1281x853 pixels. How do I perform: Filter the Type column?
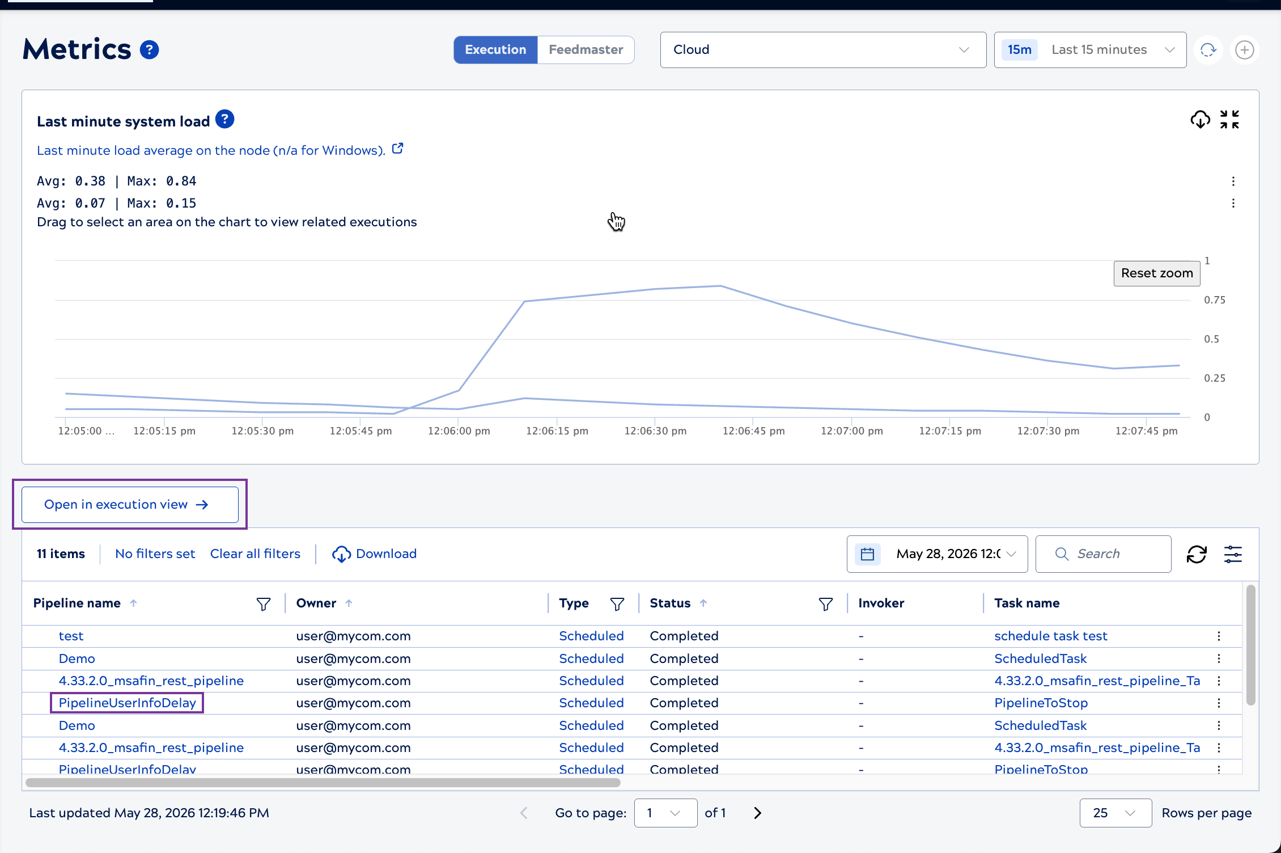(x=617, y=604)
